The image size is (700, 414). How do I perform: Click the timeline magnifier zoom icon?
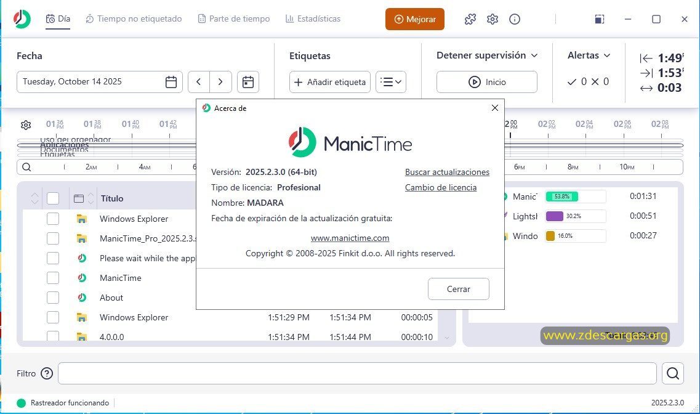point(27,167)
